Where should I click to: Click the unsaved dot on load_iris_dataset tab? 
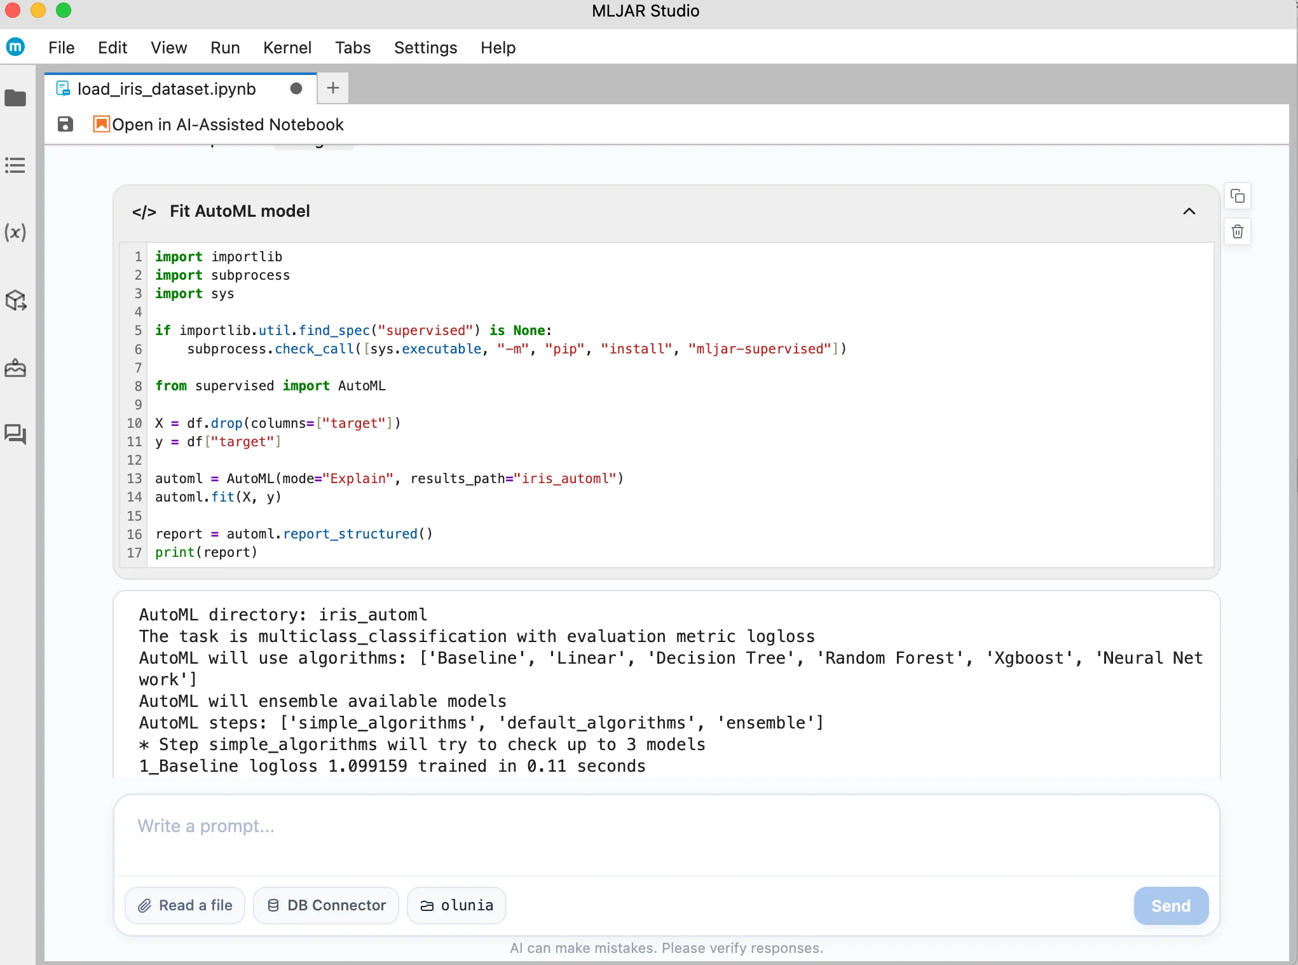[296, 88]
